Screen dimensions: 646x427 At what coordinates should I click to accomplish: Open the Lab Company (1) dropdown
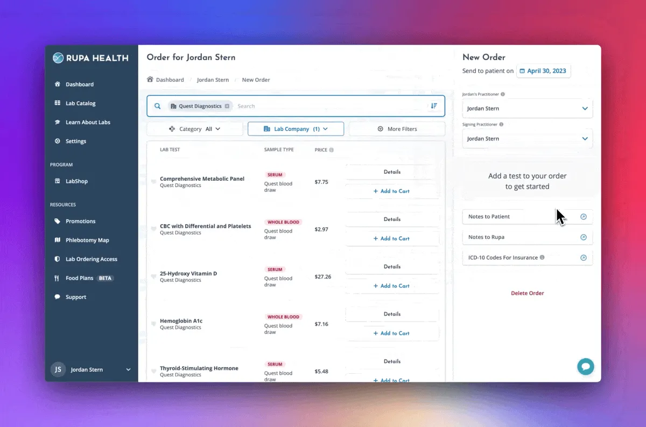[x=296, y=129]
